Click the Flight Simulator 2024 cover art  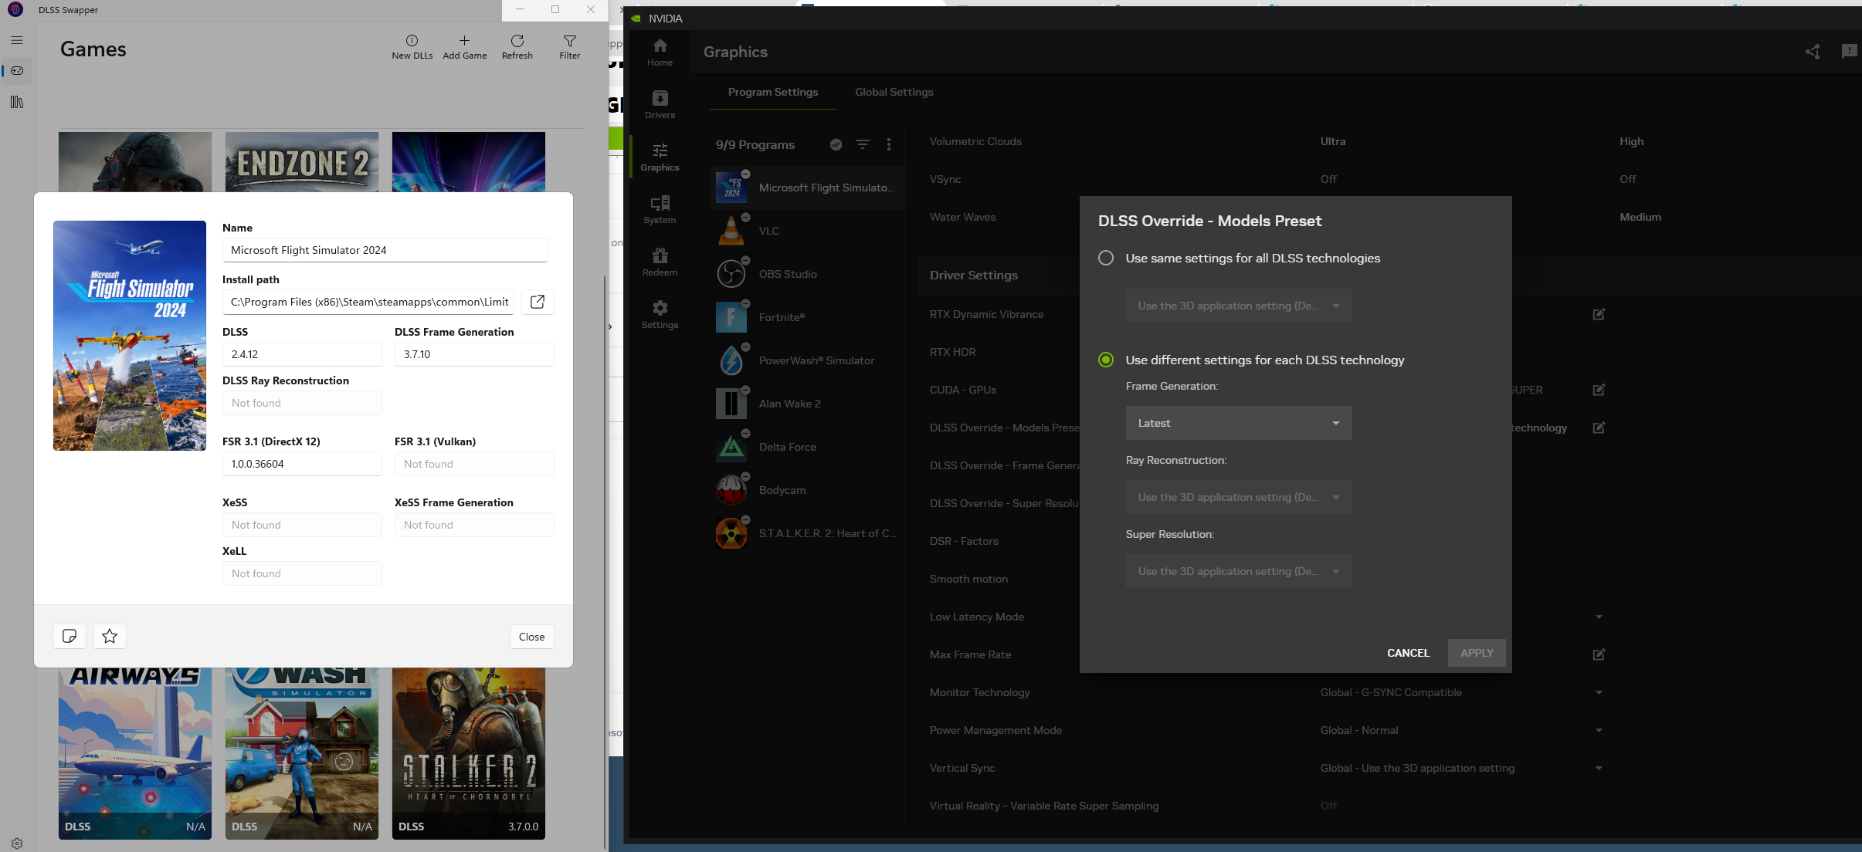click(130, 336)
